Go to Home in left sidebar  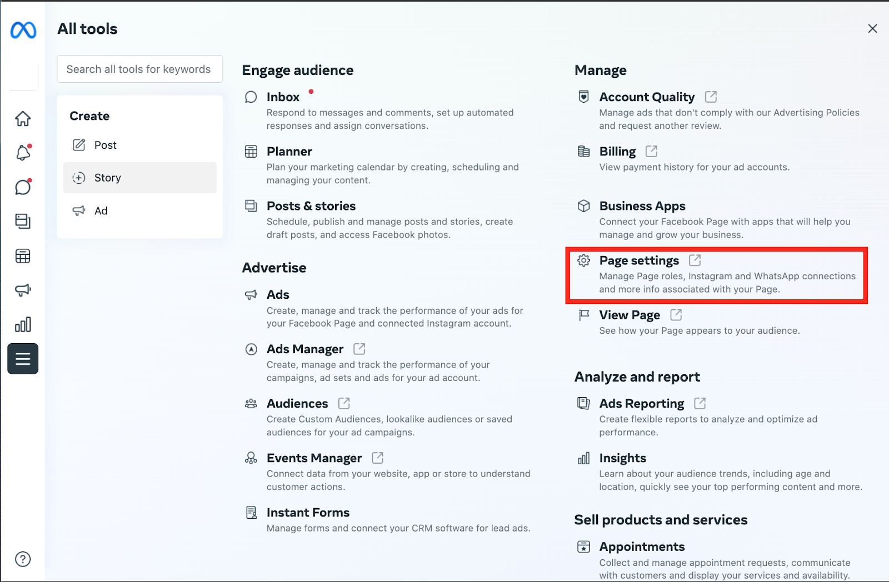click(23, 119)
